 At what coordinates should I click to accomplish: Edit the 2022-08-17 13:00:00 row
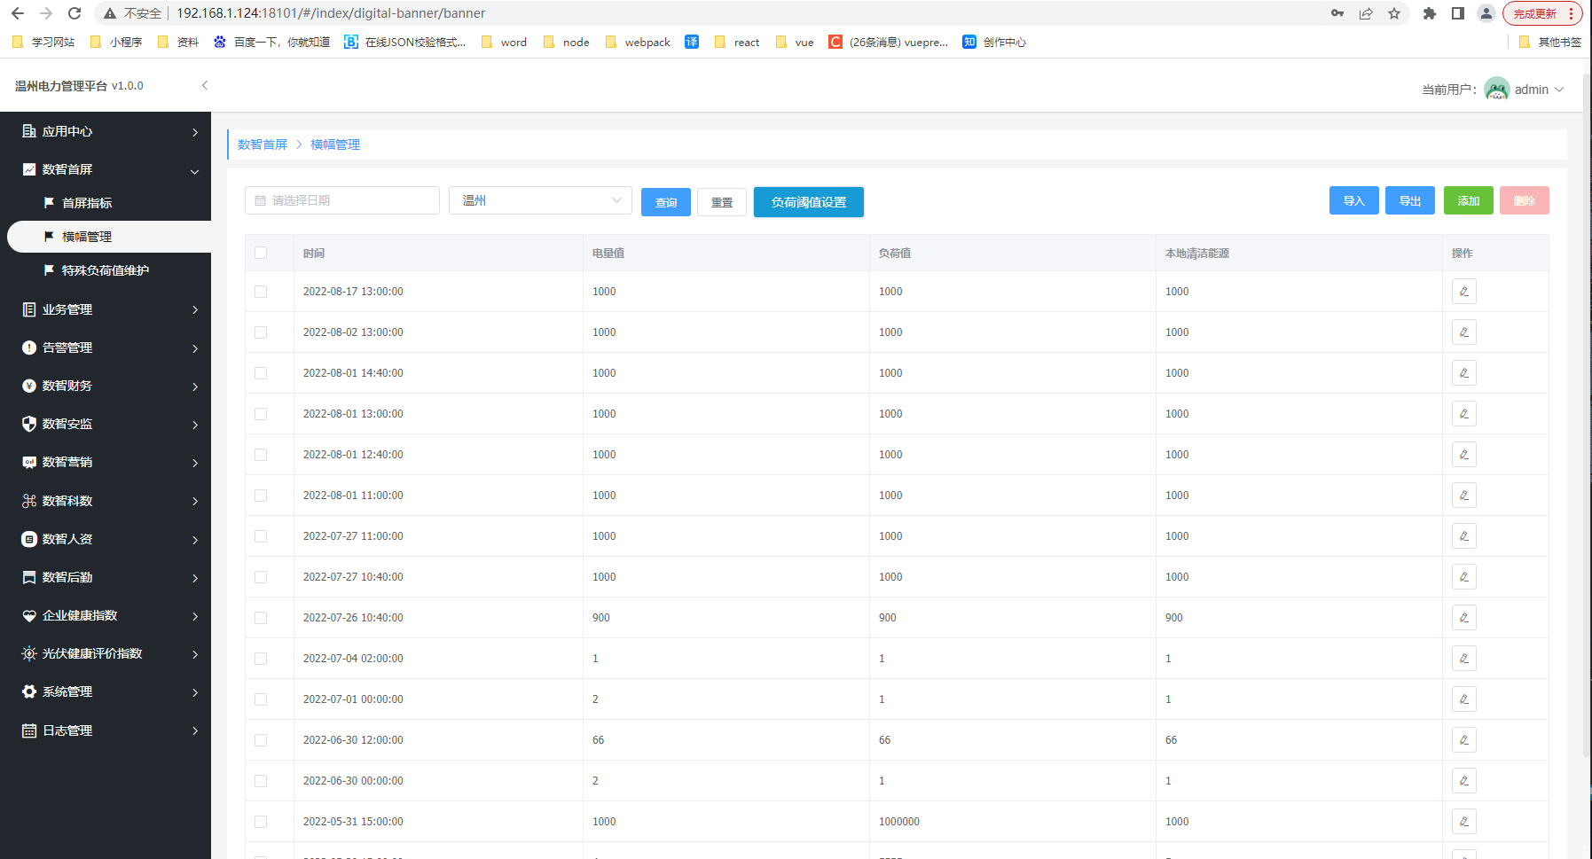click(x=1463, y=292)
